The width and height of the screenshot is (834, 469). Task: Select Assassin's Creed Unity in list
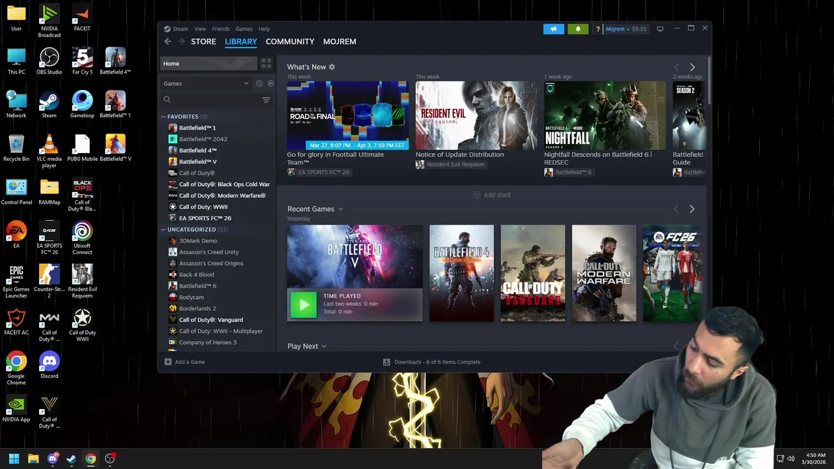[x=208, y=252]
